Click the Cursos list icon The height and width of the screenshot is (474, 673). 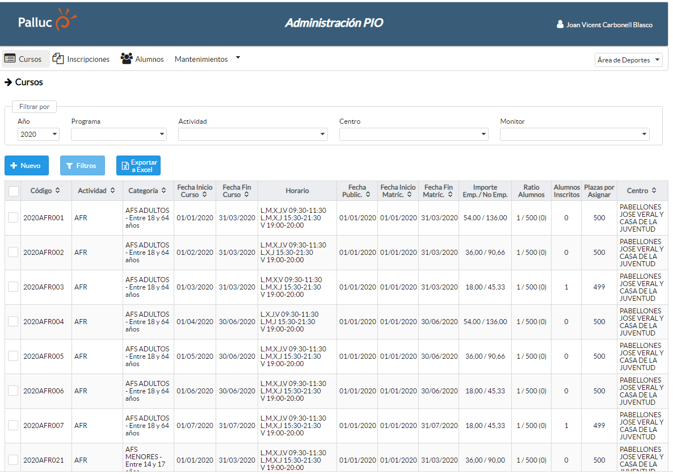click(10, 58)
